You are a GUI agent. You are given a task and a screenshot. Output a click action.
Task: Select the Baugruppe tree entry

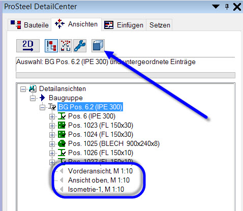66,98
